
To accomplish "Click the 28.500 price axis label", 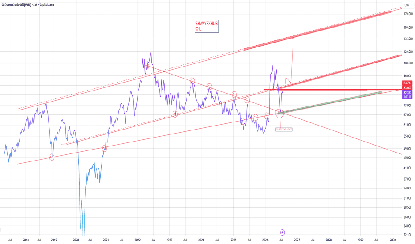I will coord(408,207).
